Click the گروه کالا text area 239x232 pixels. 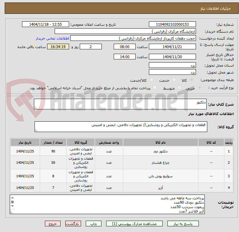point(121,127)
